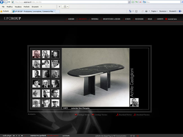Click the greyed toolbar gear dropdown button

click(x=65, y=6)
